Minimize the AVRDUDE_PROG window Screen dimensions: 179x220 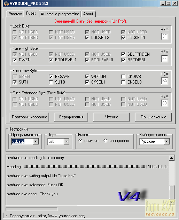point(163,3)
